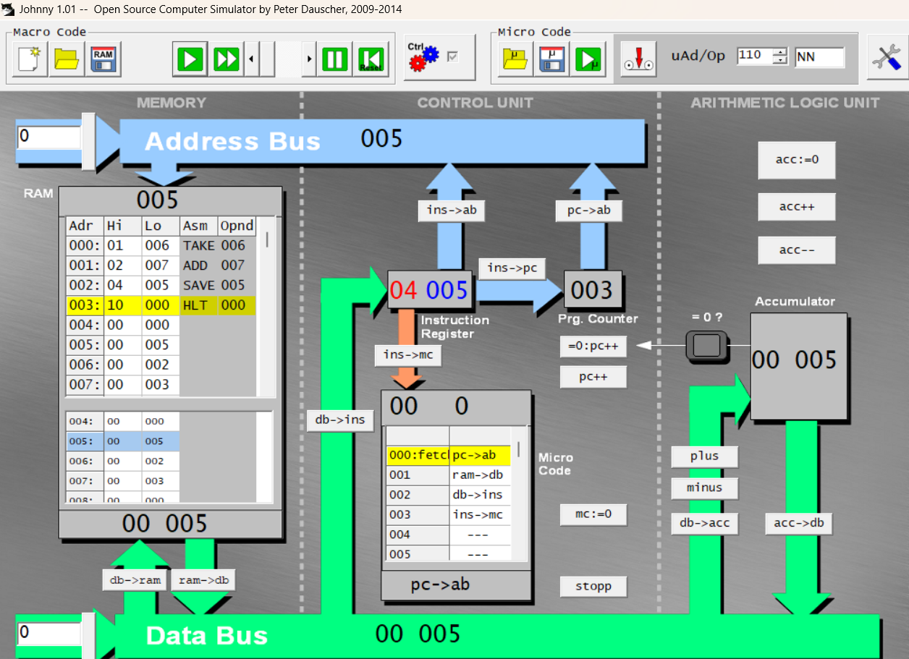The height and width of the screenshot is (659, 909).
Task: Click the uAd/Op number field showing 110
Action: pos(755,56)
